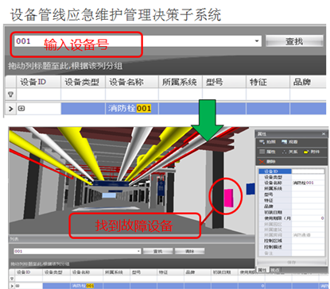Select the 品牌 property row in properties panel
Image resolution: width=330 pixels, height=289 pixels.
pyautogui.click(x=292, y=206)
